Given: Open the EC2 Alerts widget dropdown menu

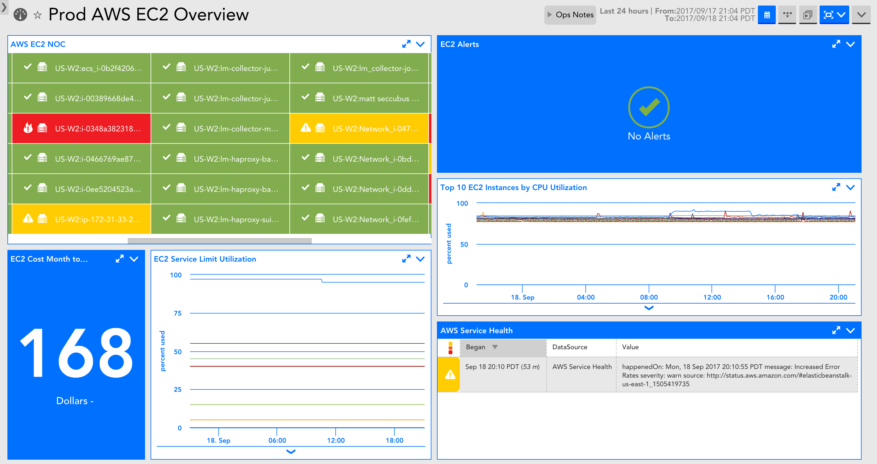Looking at the screenshot, I should click(850, 44).
